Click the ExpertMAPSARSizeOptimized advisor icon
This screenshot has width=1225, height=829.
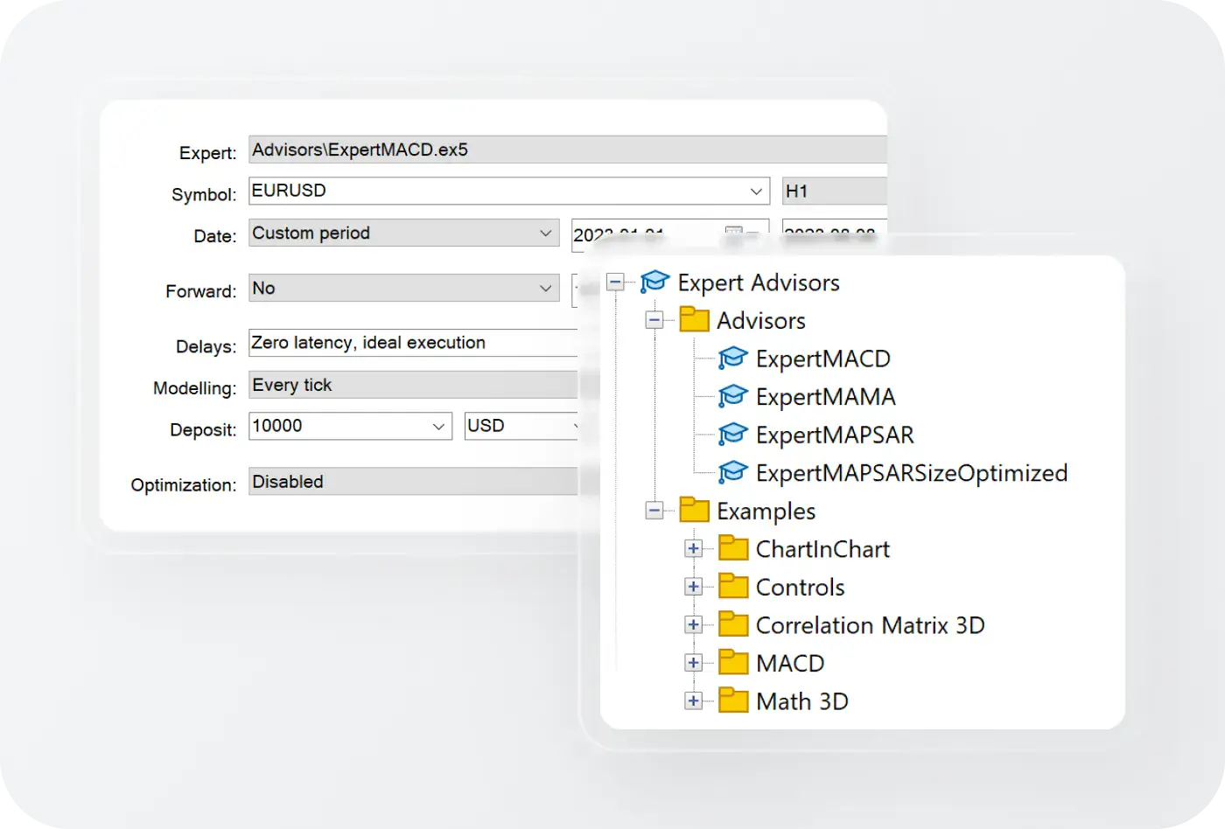(x=732, y=472)
